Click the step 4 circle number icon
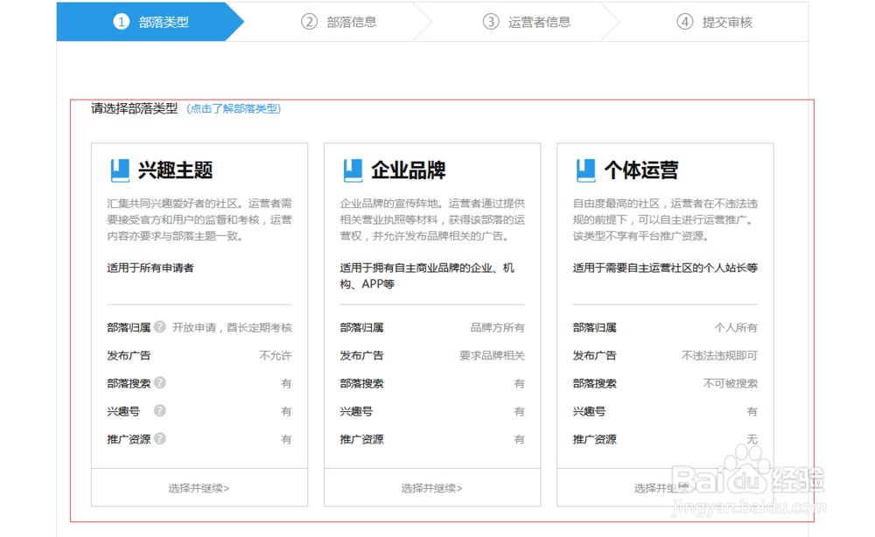Screen dimensions: 875x537 coord(685,22)
